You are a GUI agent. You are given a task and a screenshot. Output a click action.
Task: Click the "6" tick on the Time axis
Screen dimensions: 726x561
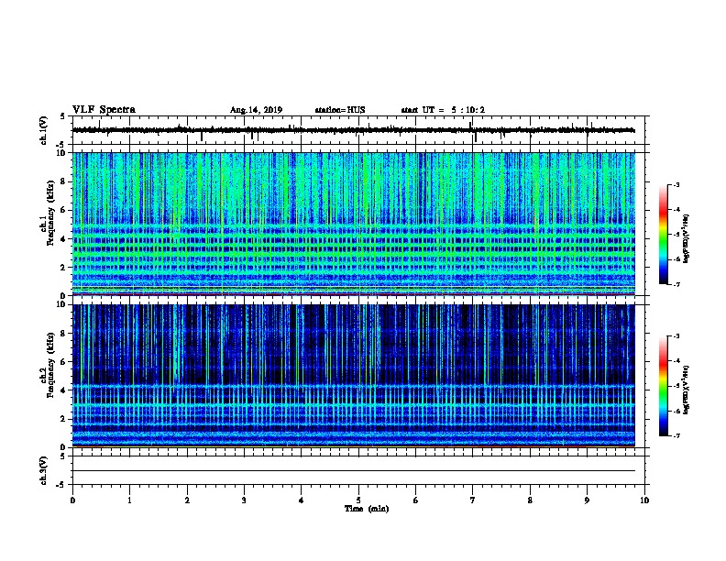coord(415,500)
